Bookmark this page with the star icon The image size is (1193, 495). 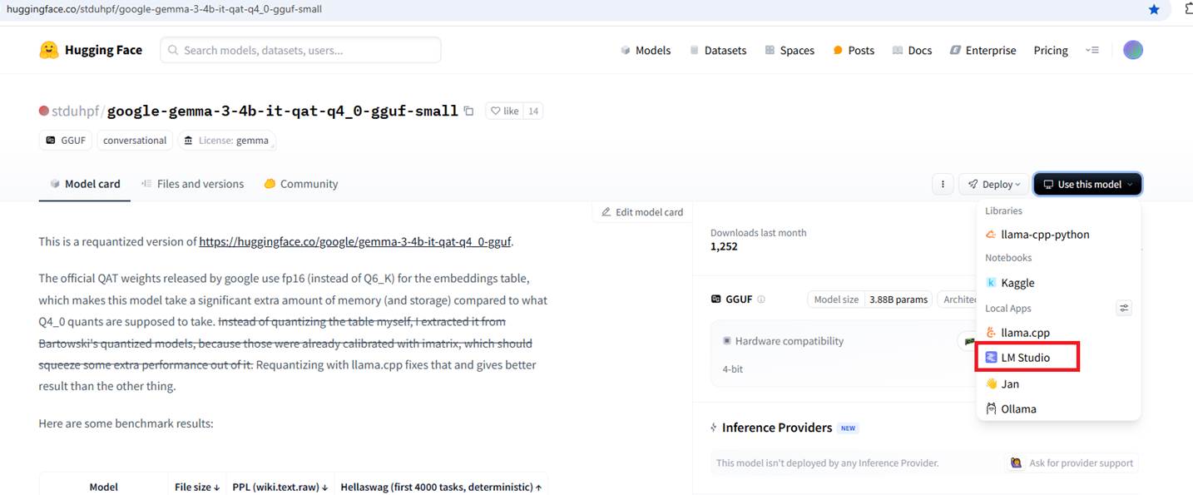pyautogui.click(x=1154, y=9)
